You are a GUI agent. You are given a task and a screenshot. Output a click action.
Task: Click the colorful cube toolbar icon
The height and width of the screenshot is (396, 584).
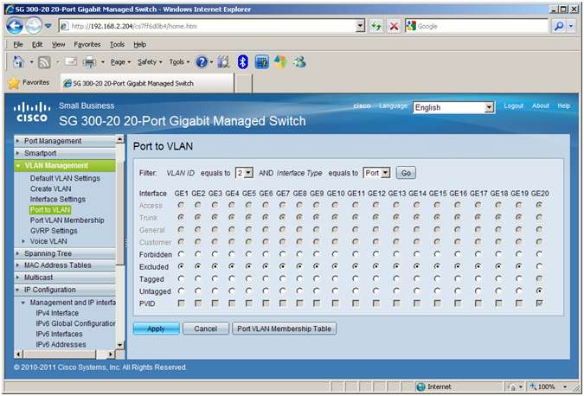click(x=280, y=61)
